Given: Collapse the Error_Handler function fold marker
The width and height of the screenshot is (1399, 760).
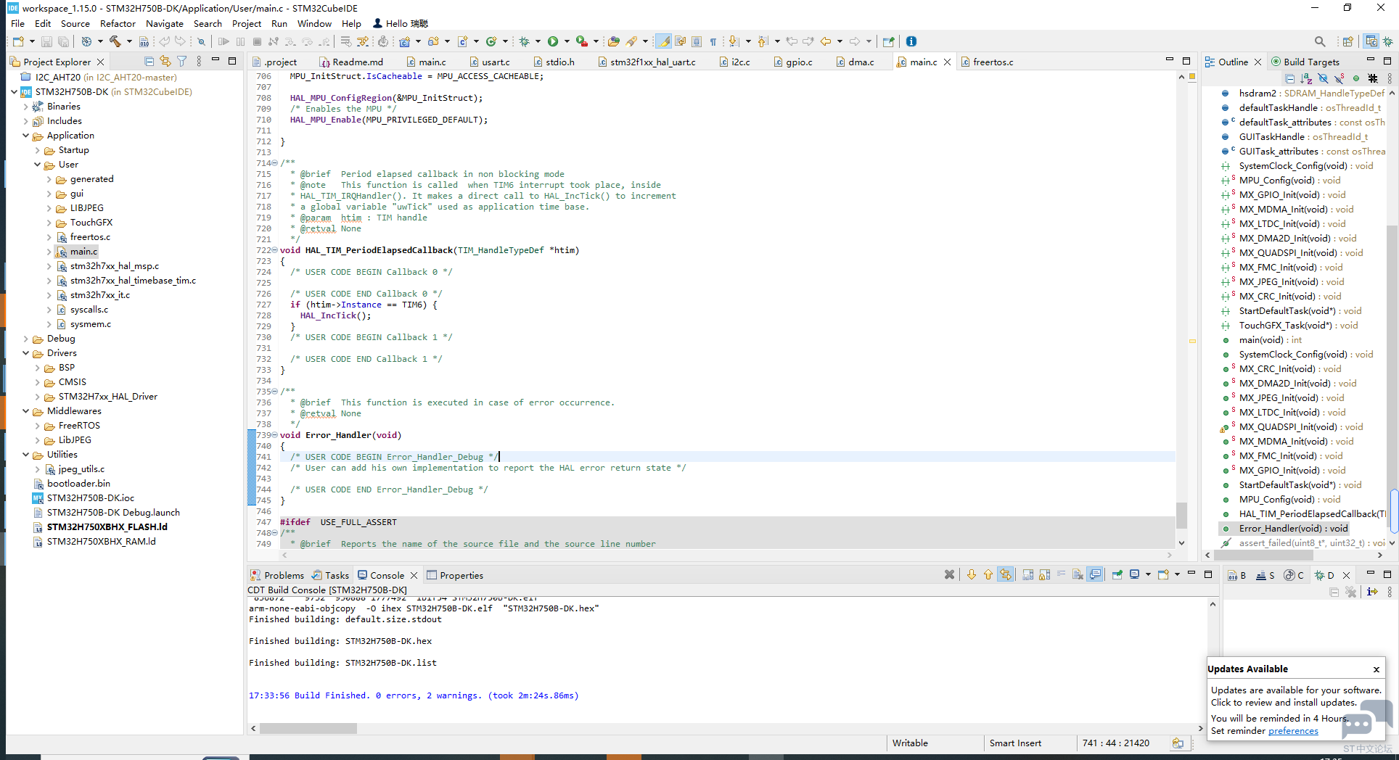Looking at the screenshot, I should 274,435.
